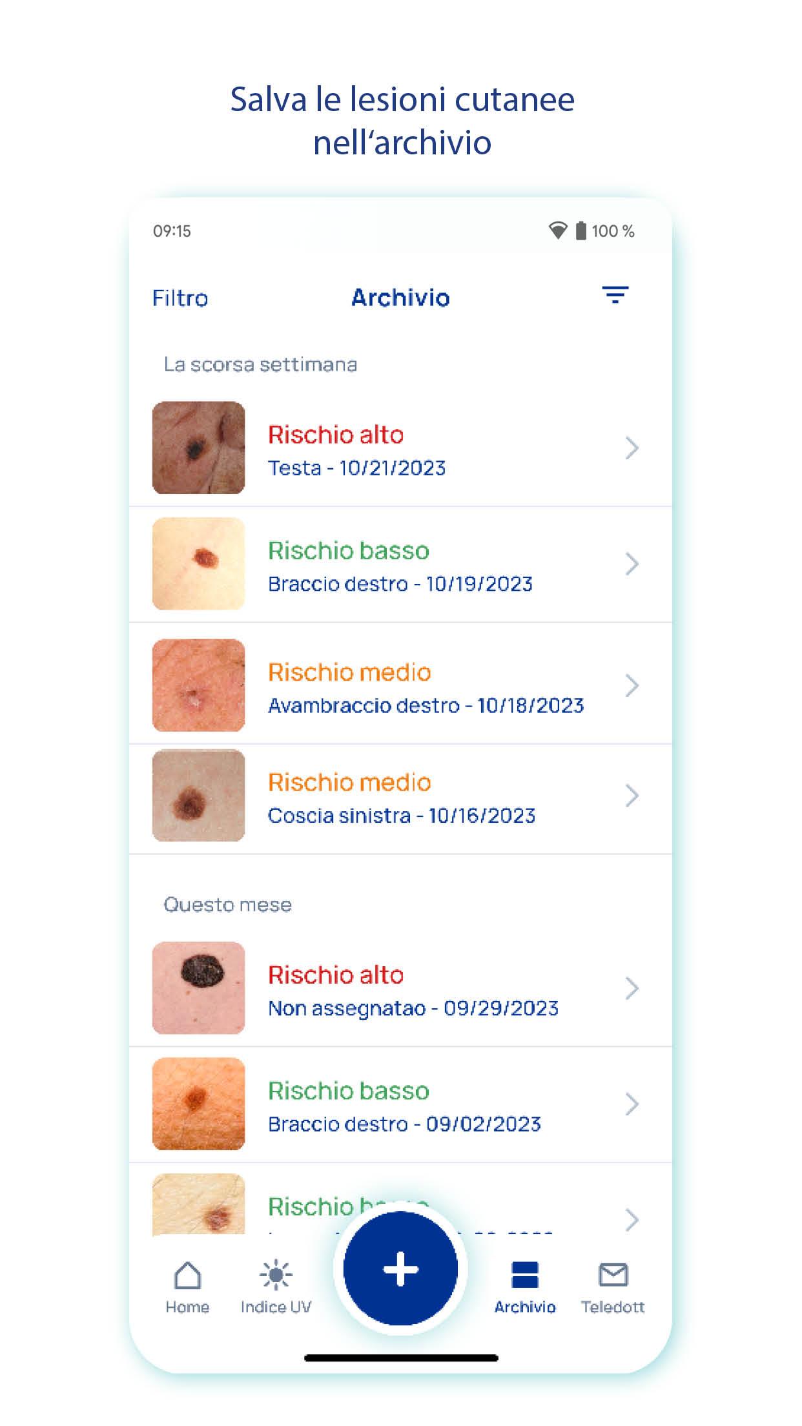Tap the blue plus add button
Screen dimensions: 802x1426
click(400, 1268)
